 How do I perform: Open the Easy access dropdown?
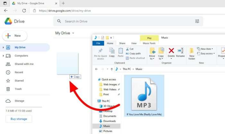point(206,53)
